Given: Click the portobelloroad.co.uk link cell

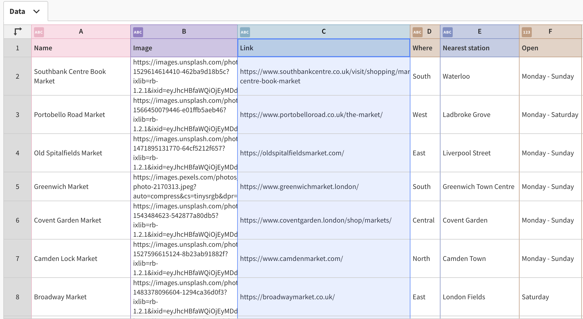Looking at the screenshot, I should [x=324, y=115].
